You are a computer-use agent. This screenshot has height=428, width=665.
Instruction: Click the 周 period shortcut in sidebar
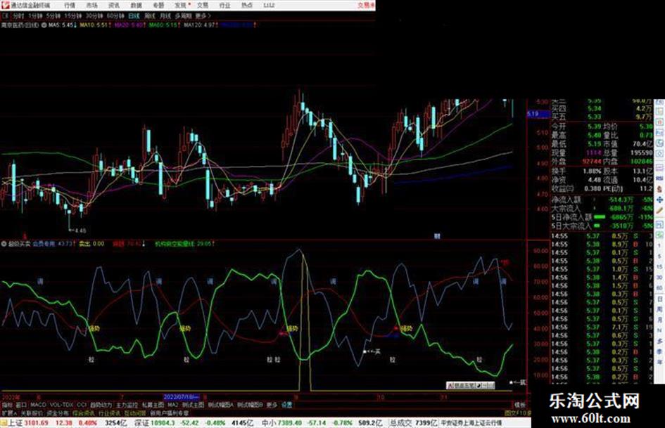click(659, 310)
